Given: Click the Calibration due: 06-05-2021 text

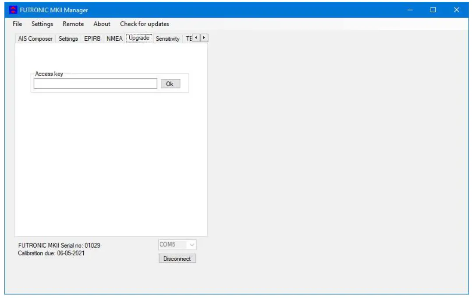Looking at the screenshot, I should click(x=51, y=253).
